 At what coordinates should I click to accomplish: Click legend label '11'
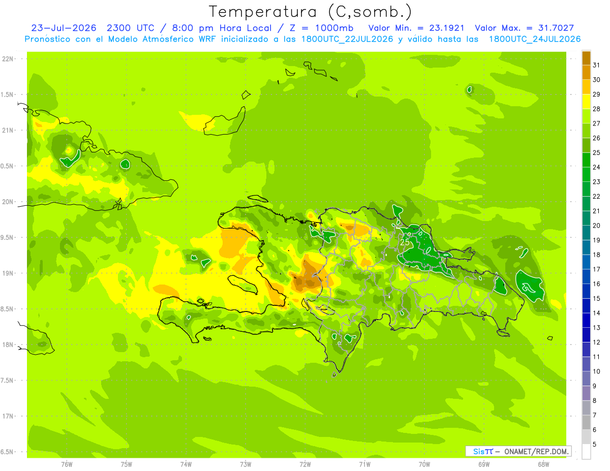pyautogui.click(x=597, y=357)
